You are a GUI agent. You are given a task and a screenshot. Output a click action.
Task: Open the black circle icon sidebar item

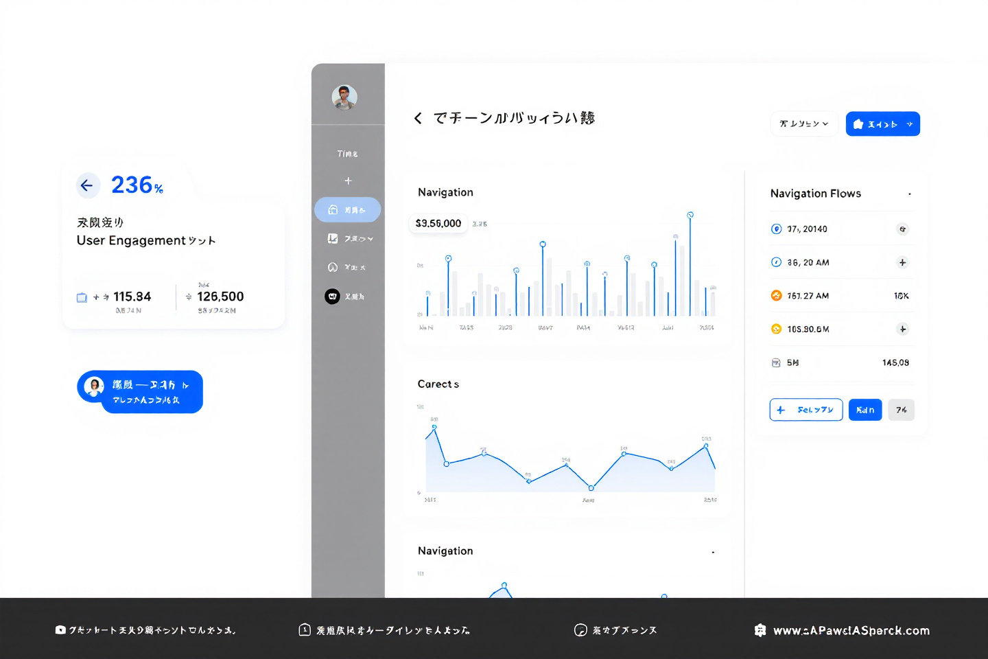[x=333, y=297]
